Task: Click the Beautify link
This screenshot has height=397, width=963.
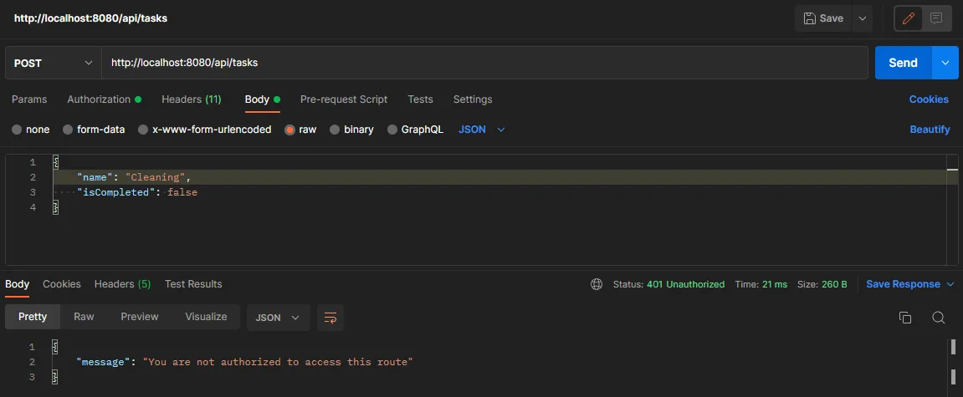Action: tap(930, 130)
